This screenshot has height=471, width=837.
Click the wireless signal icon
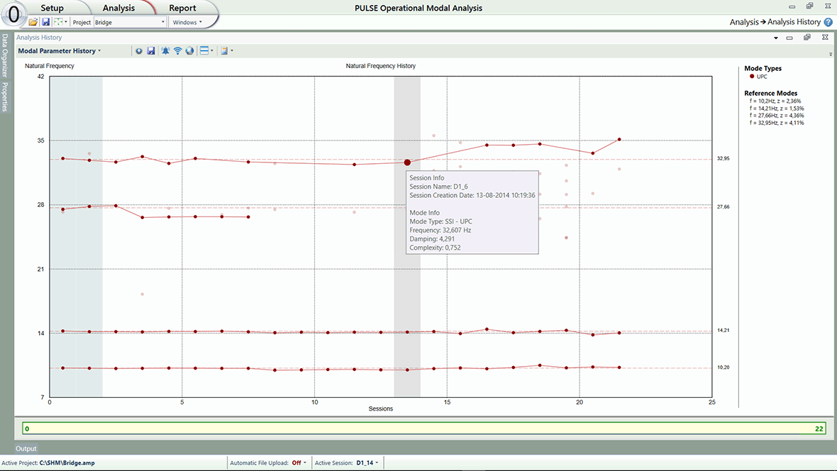tap(177, 51)
